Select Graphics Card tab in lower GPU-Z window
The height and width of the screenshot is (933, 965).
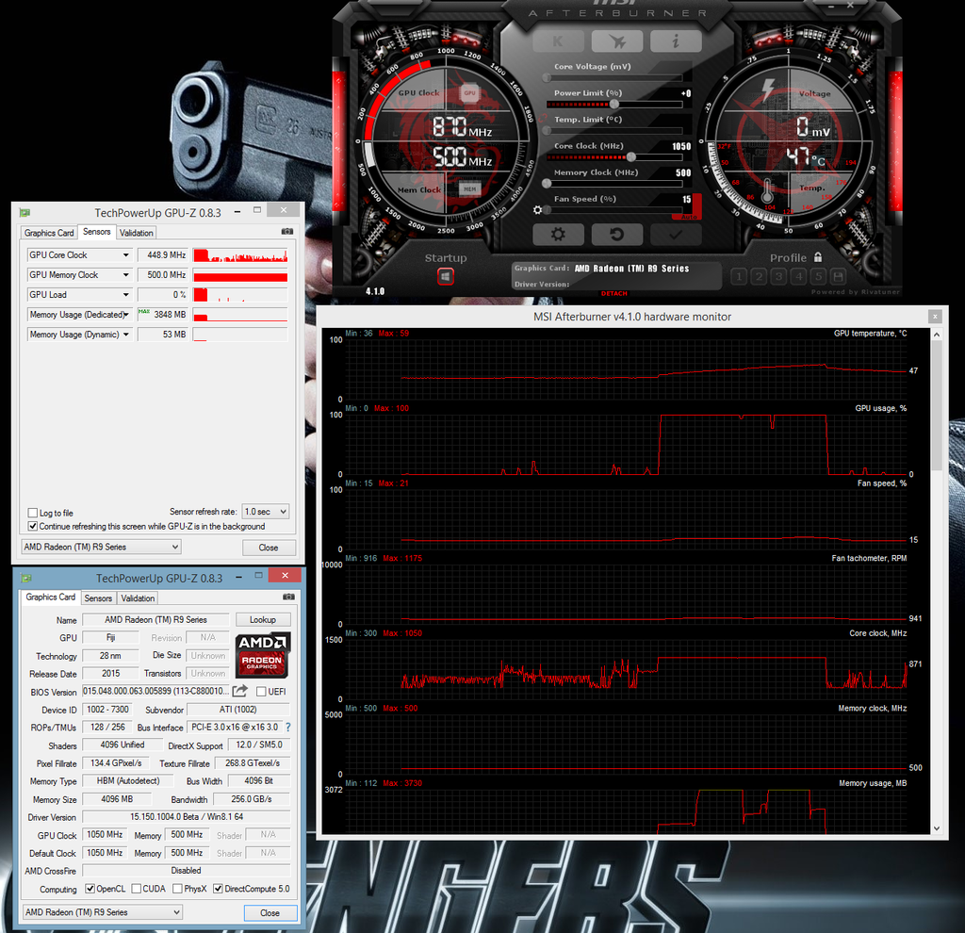[51, 597]
